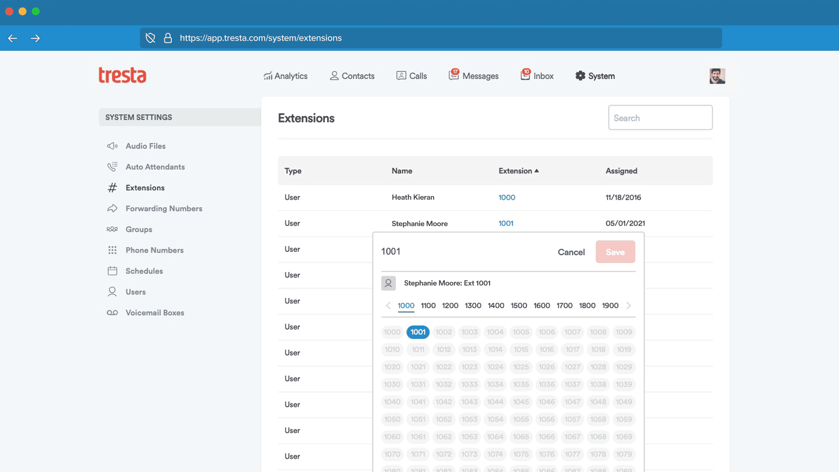839x472 pixels.
Task: Click the padlock site security icon
Action: coord(168,38)
